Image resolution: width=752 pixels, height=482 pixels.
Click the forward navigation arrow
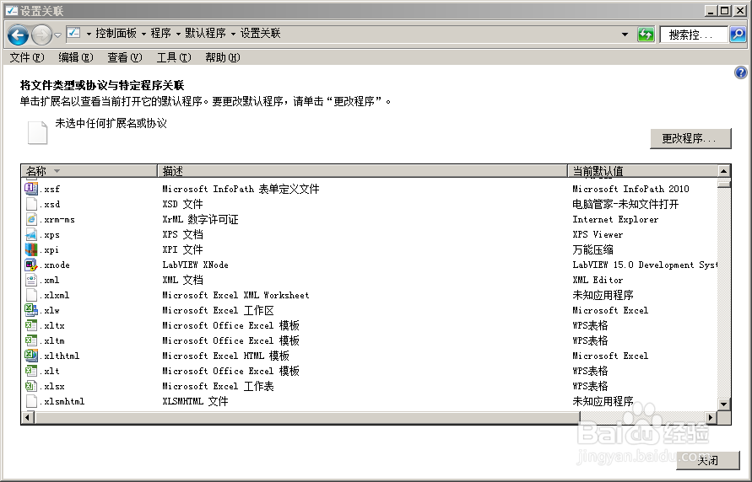41,35
